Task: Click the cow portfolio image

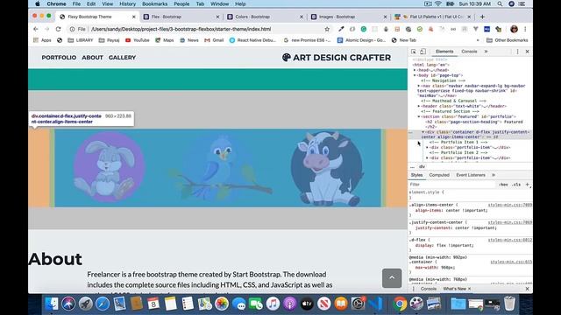Action: (327, 169)
